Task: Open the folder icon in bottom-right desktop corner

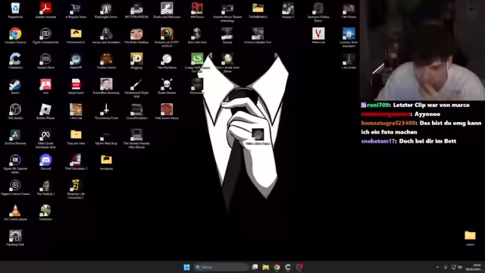Action: (x=470, y=238)
